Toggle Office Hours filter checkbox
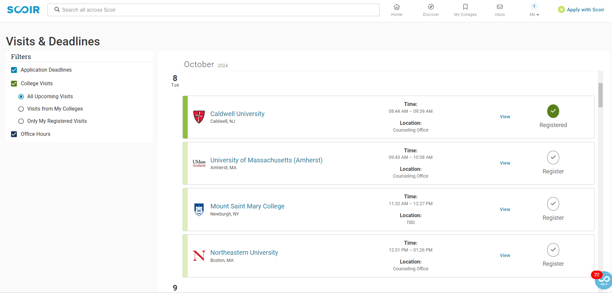This screenshot has width=612, height=293. (x=14, y=134)
